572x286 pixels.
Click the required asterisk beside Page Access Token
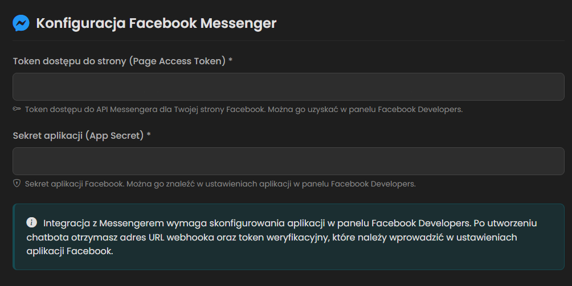pos(230,61)
